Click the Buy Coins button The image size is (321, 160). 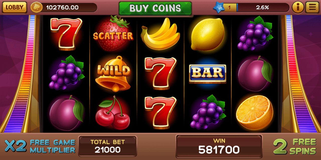[x=155, y=8]
